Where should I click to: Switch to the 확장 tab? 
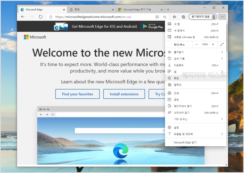(92, 10)
